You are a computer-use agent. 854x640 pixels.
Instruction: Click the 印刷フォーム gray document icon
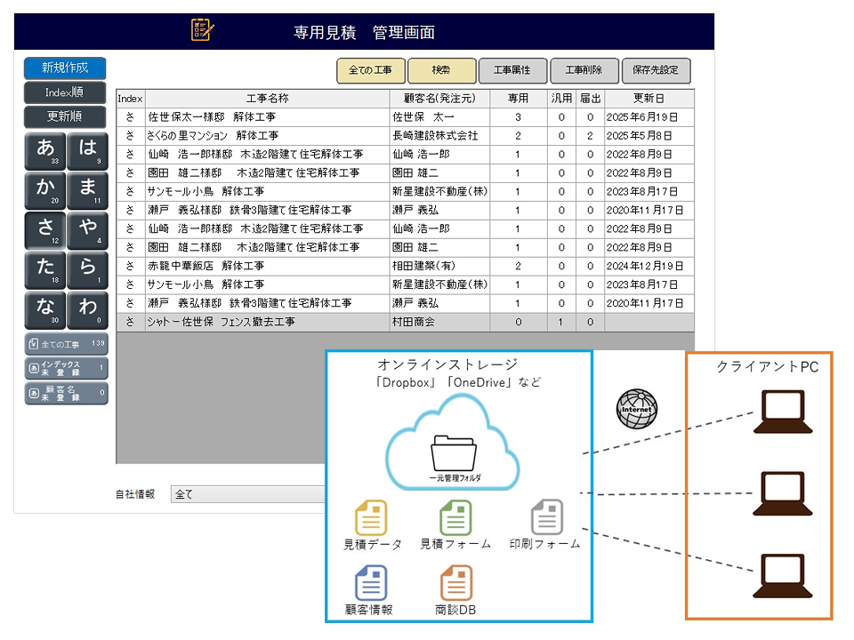coord(547,517)
